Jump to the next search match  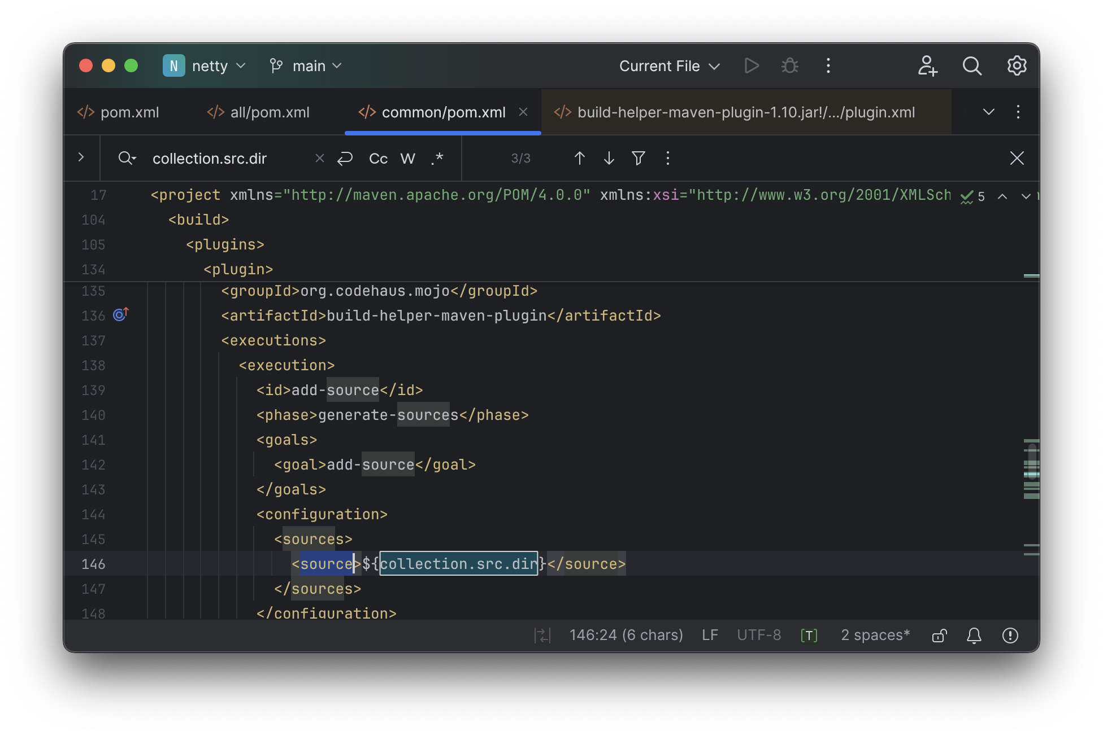[609, 158]
